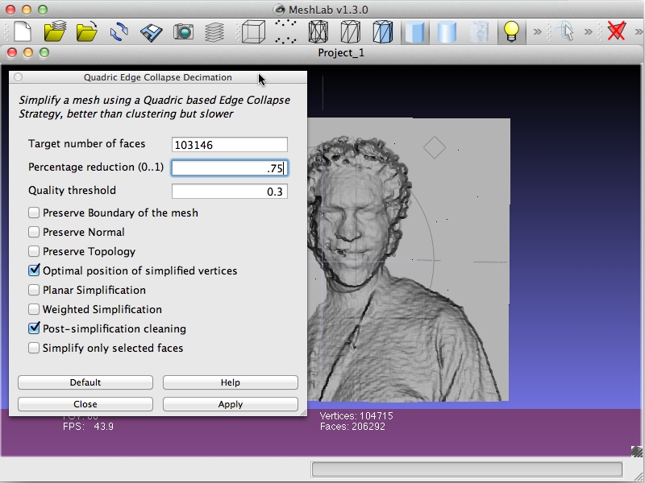Check Simplify only selected faces

(34, 348)
